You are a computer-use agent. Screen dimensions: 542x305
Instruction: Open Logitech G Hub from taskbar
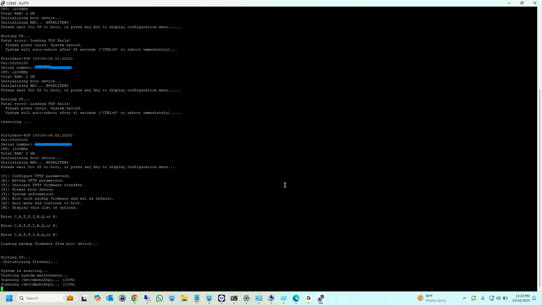308,298
